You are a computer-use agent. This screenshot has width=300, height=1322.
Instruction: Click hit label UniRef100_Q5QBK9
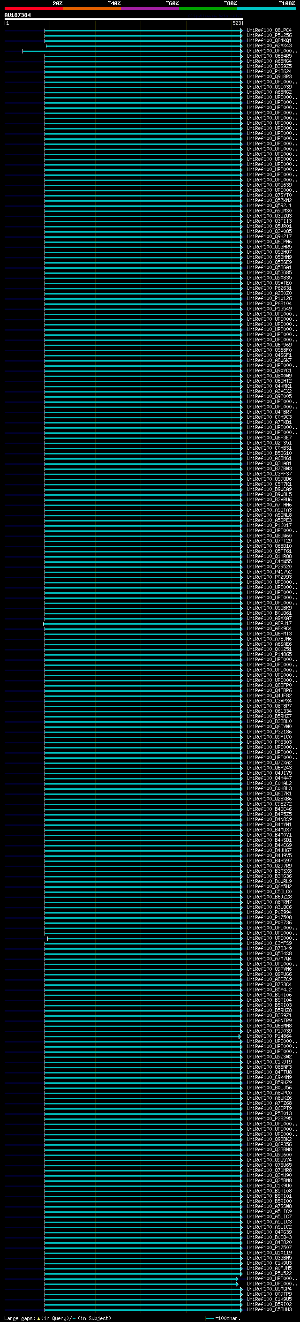point(269,608)
